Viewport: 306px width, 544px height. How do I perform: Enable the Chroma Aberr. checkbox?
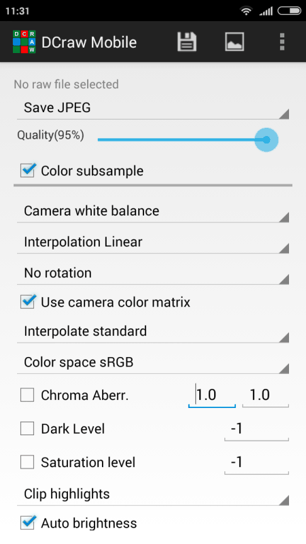(27, 395)
